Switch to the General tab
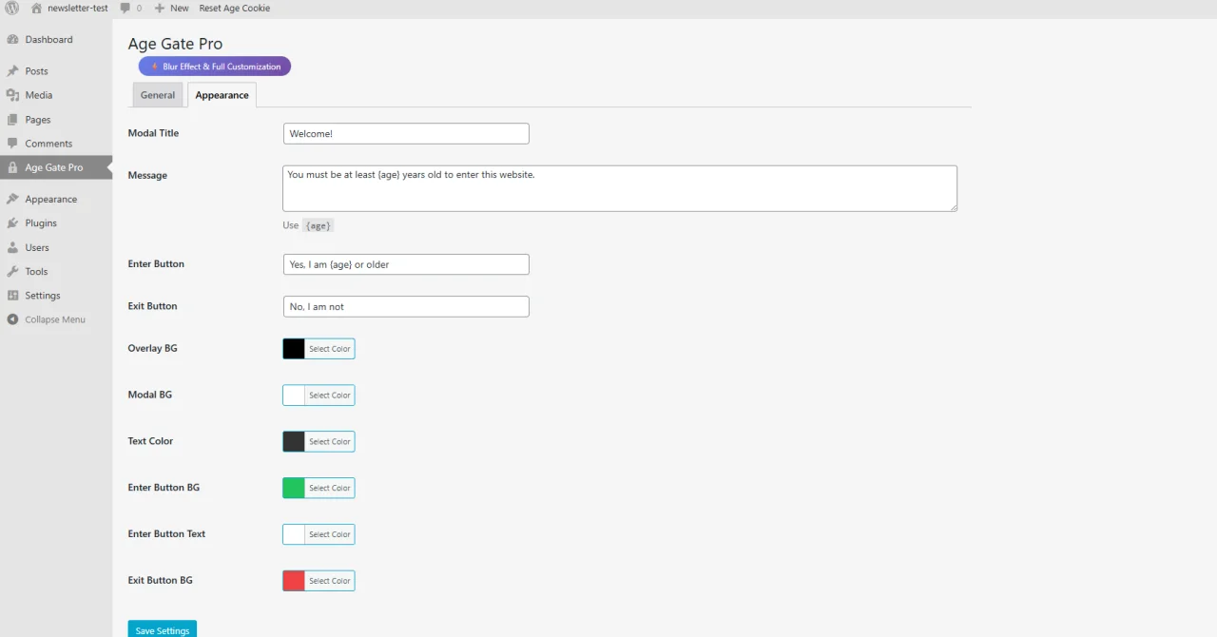 pyautogui.click(x=158, y=95)
